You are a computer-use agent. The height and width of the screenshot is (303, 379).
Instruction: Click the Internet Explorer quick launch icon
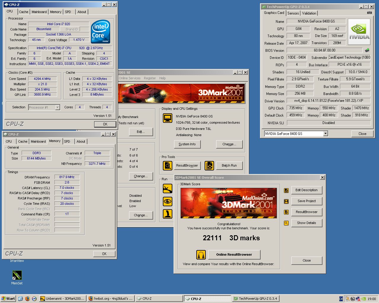pos(20,299)
